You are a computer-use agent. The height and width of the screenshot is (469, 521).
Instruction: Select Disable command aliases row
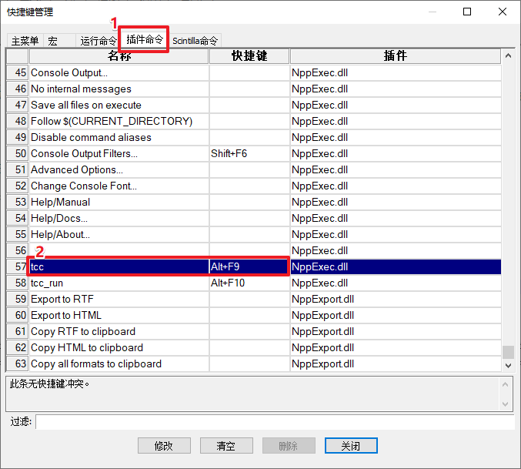click(254, 138)
